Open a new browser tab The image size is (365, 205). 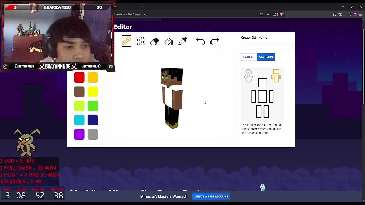[144, 7]
